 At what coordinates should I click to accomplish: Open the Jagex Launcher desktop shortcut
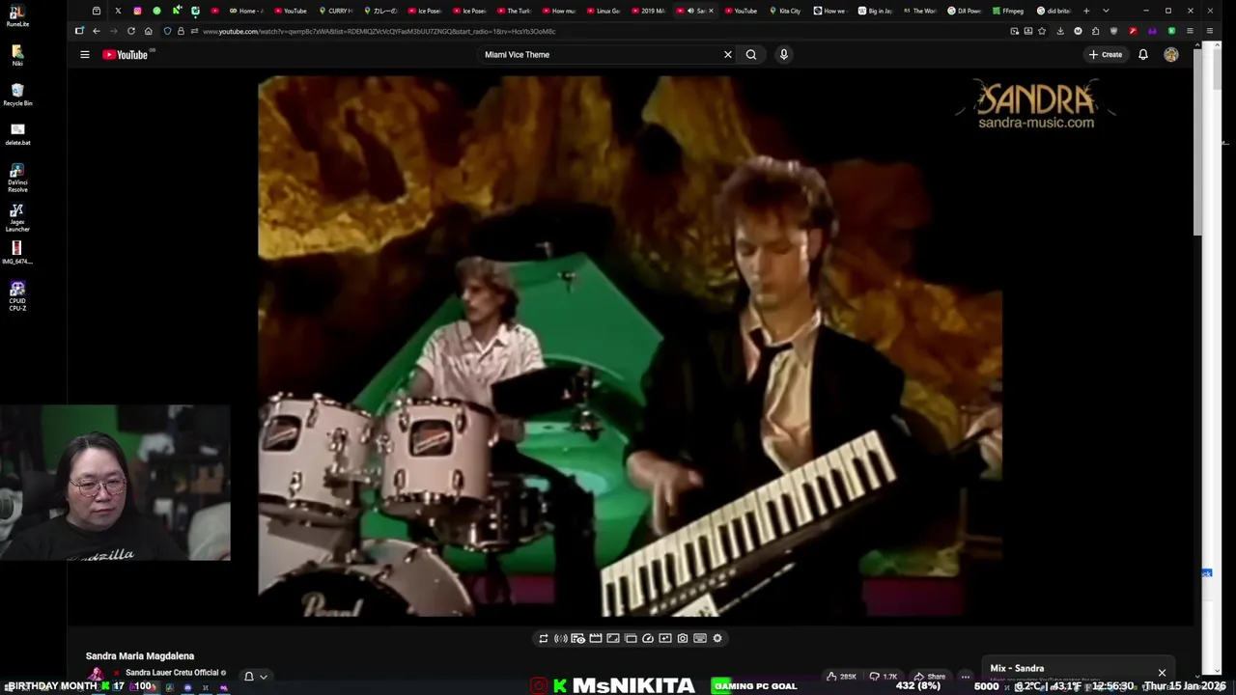tap(17, 217)
